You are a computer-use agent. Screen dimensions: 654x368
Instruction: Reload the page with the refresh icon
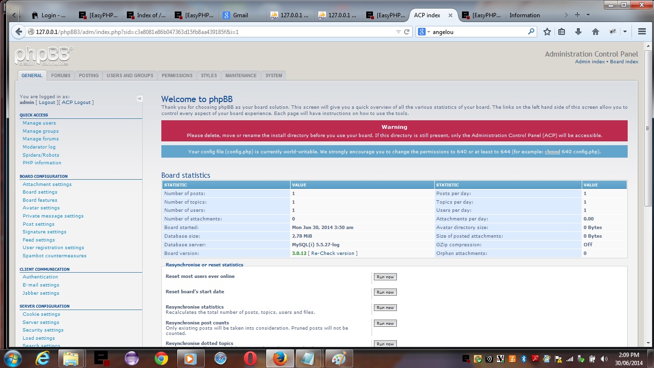407,32
